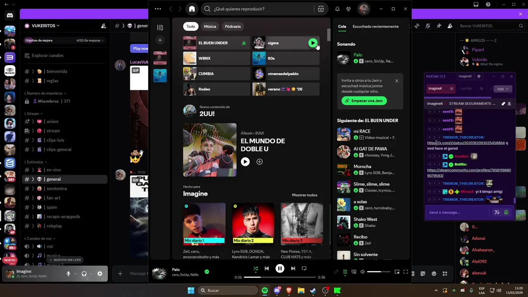528x297 pixels.
Task: Play the EL MUNDO DE DOBLE U album
Action: [245, 162]
